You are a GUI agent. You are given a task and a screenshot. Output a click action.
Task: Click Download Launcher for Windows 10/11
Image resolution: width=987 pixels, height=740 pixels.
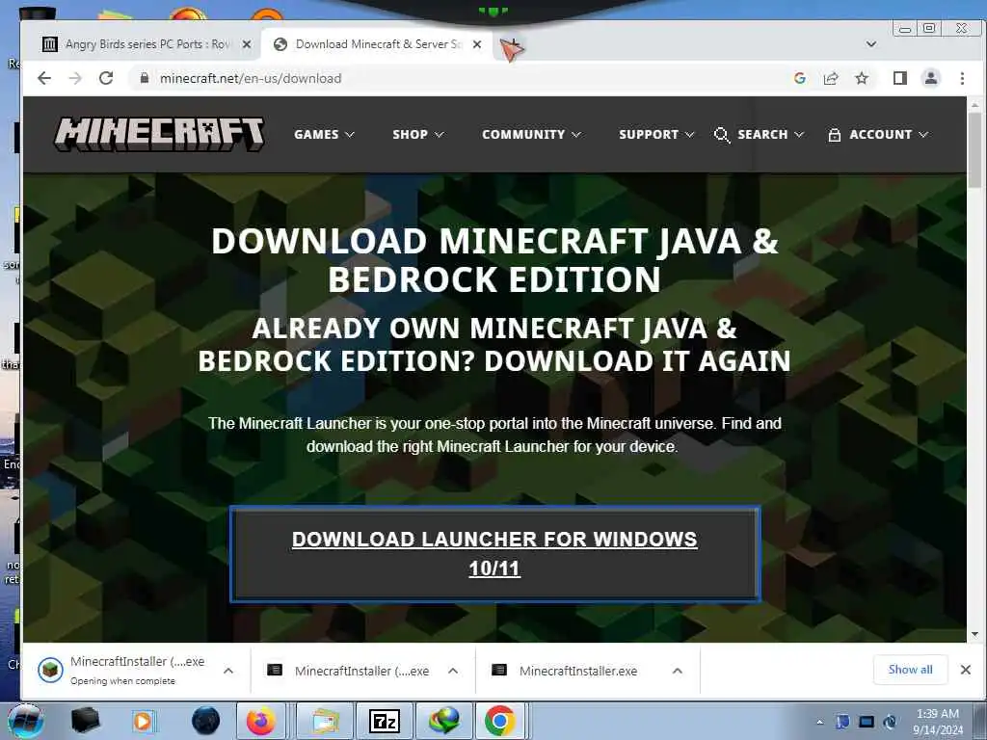point(494,554)
